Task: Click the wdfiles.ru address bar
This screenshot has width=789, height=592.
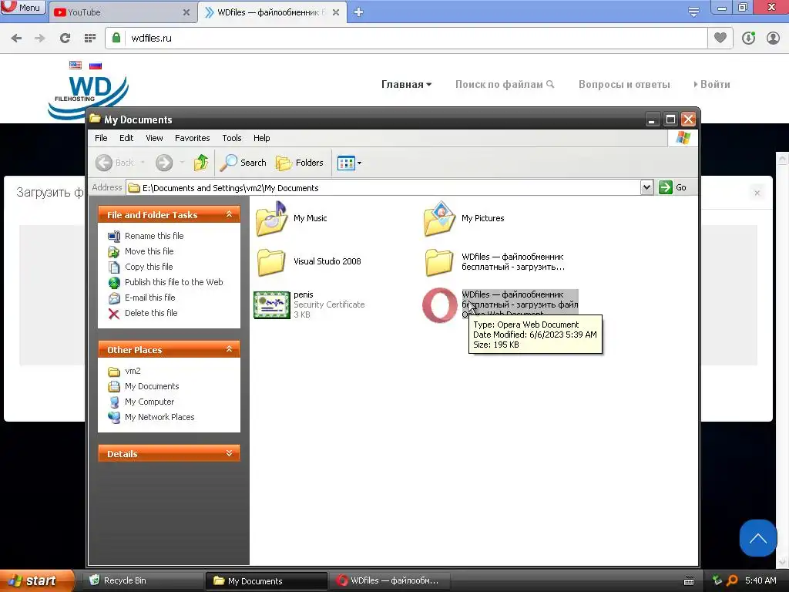Action: (418, 38)
